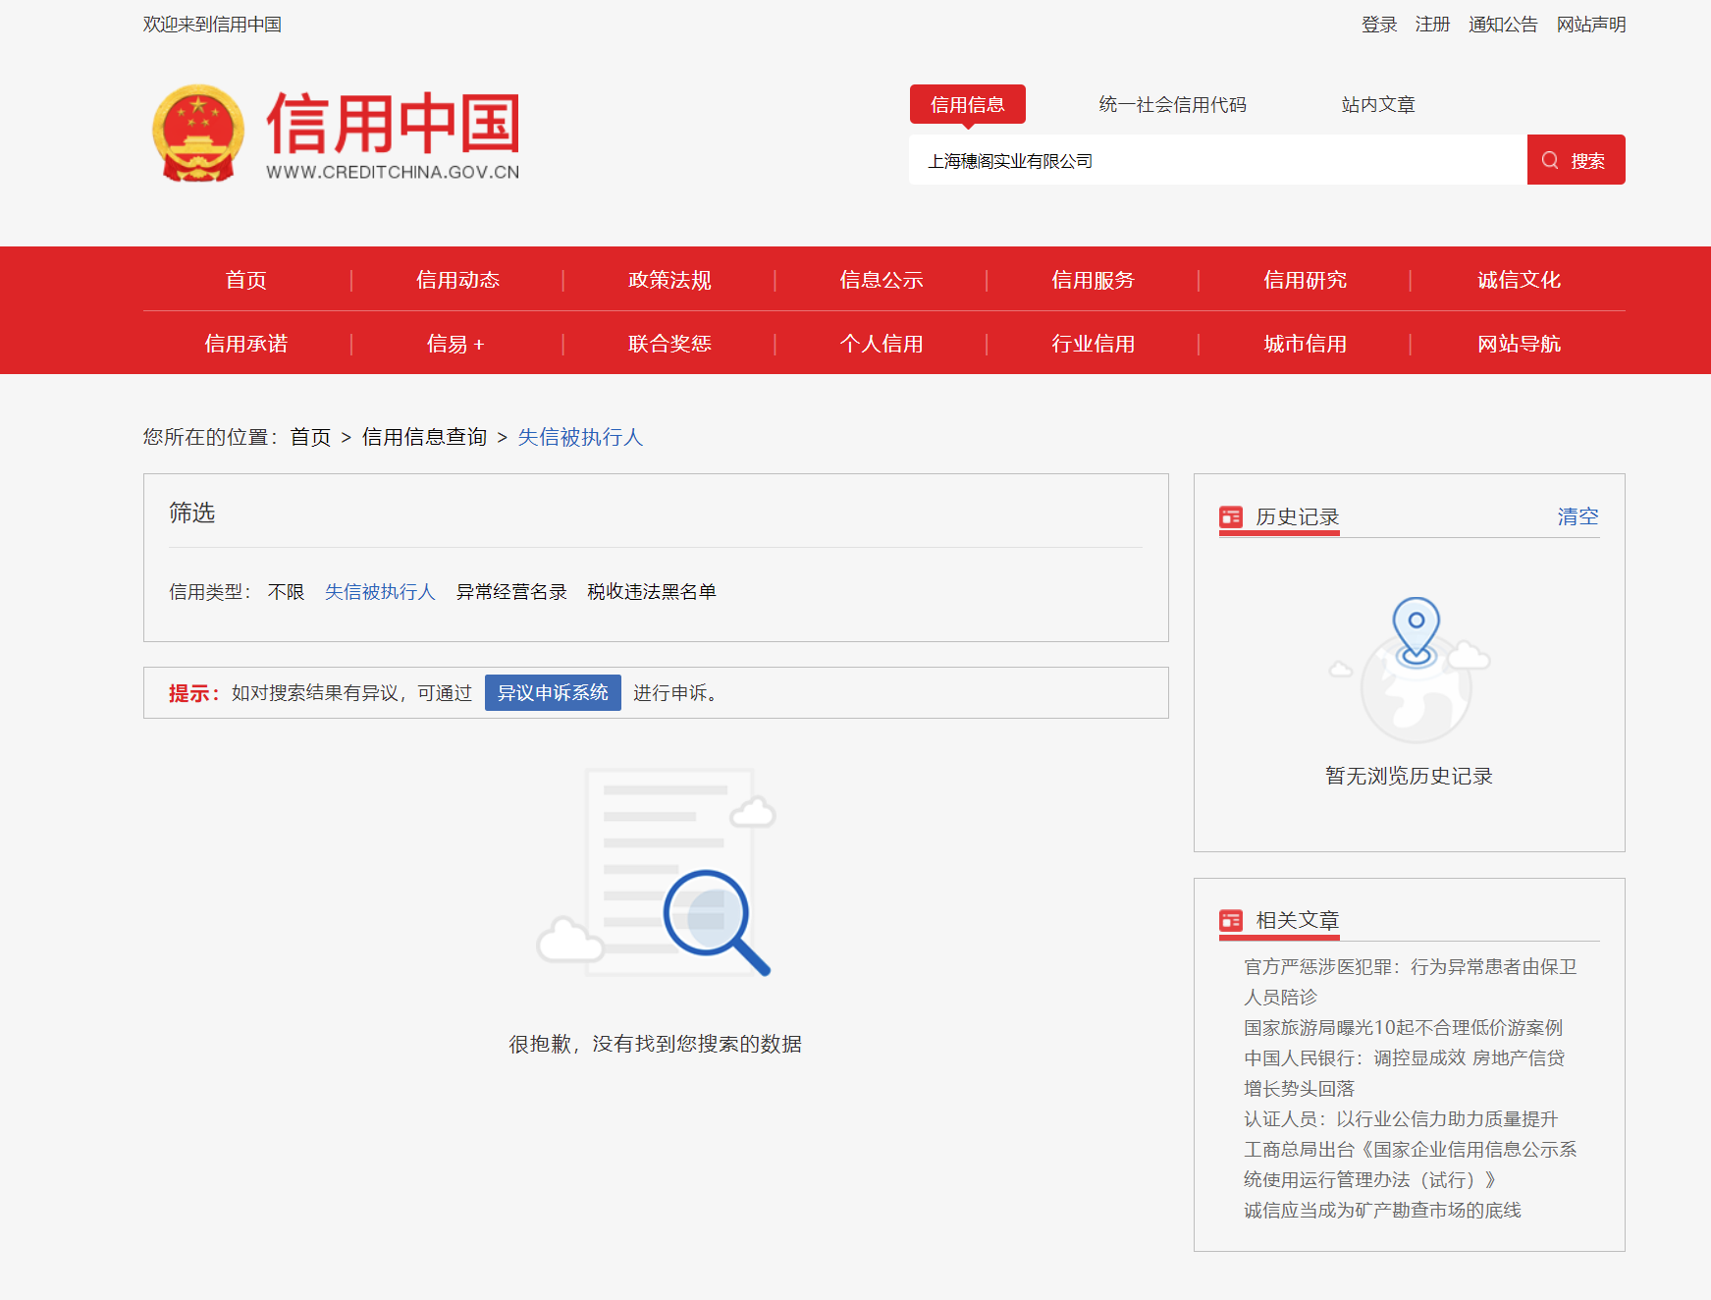Viewport: 1711px width, 1300px height.
Task: Open the 信用动态 navigation menu
Action: click(x=457, y=280)
